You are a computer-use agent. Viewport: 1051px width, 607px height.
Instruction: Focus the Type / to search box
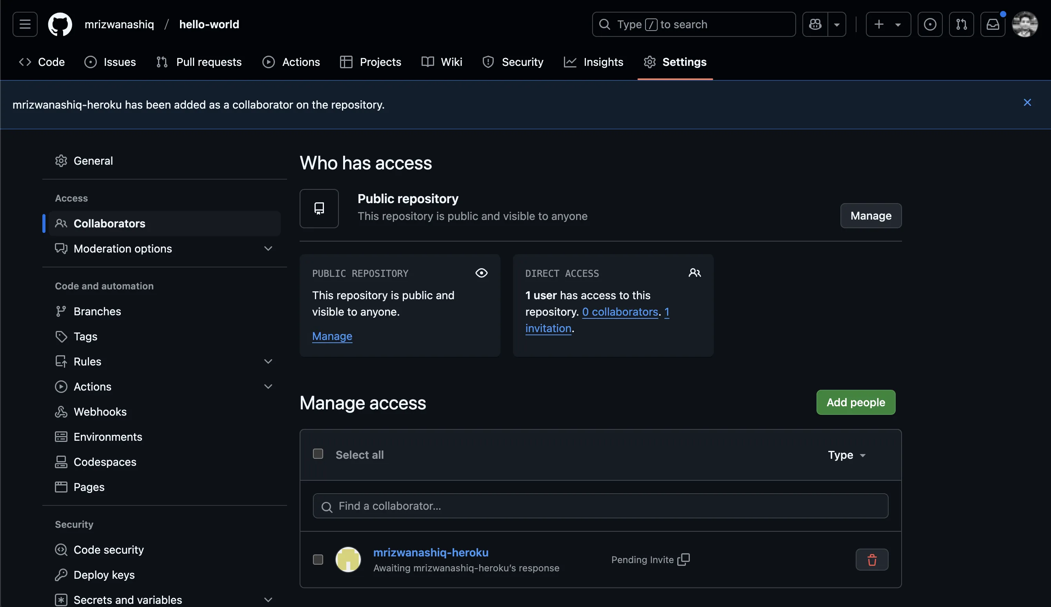point(694,24)
